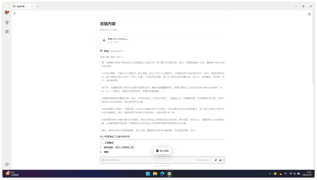Click the refresh icon at top right
Screen dimensions: 317x180
pyautogui.click(x=309, y=14)
